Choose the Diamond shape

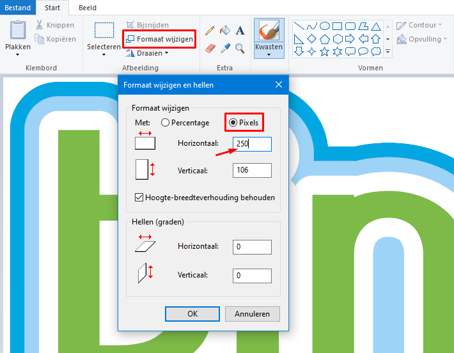pos(312,39)
